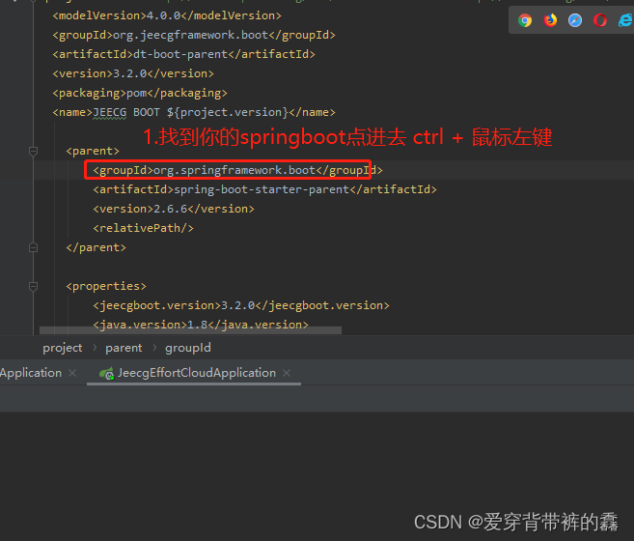The image size is (634, 541).
Task: Click the relativePath tag line
Action: tap(144, 228)
